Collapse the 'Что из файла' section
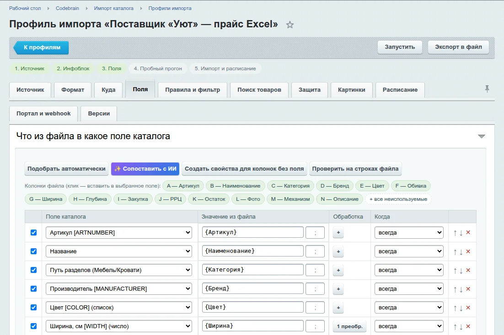The width and height of the screenshot is (504, 335). pyautogui.click(x=481, y=136)
